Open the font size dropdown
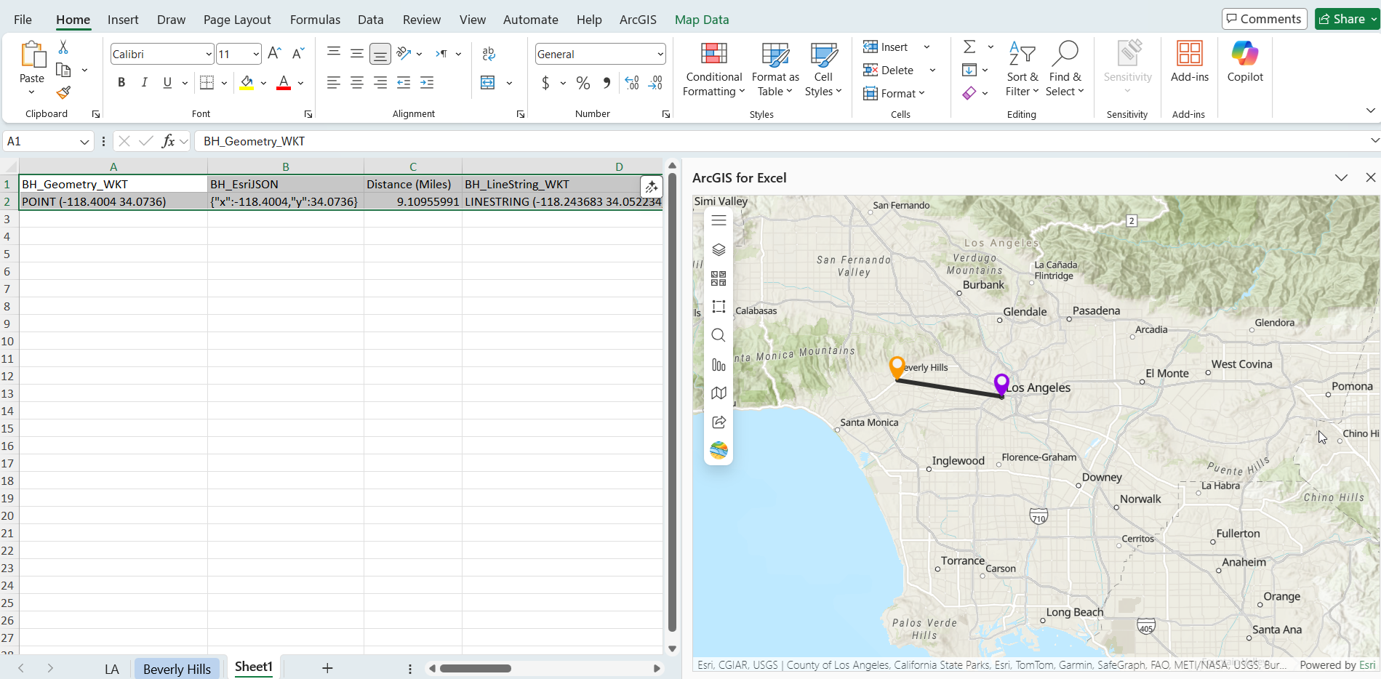The width and height of the screenshot is (1381, 679). point(256,54)
